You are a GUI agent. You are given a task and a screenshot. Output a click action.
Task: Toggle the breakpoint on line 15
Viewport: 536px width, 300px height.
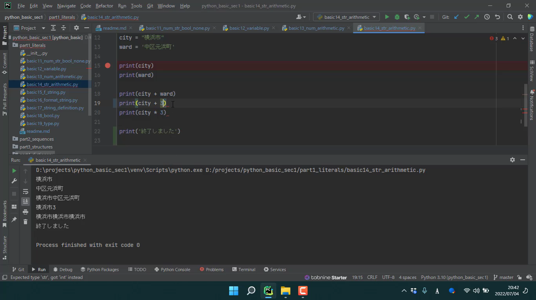pyautogui.click(x=108, y=66)
